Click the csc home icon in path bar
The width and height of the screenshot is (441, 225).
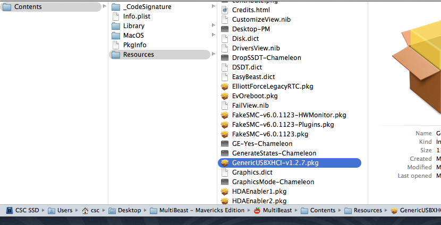pyautogui.click(x=85, y=210)
